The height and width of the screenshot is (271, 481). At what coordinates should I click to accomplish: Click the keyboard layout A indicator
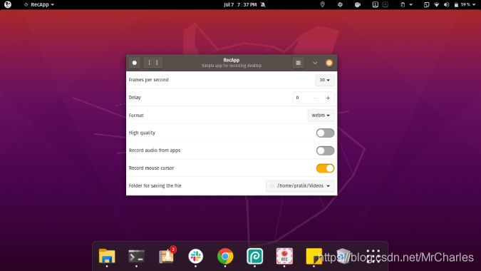click(386, 4)
